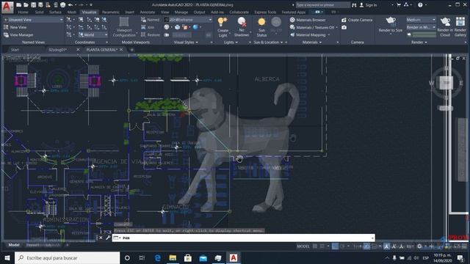The width and height of the screenshot is (470, 264).
Task: Open the 2D Wireframe visual style dropdown
Action: (188, 20)
